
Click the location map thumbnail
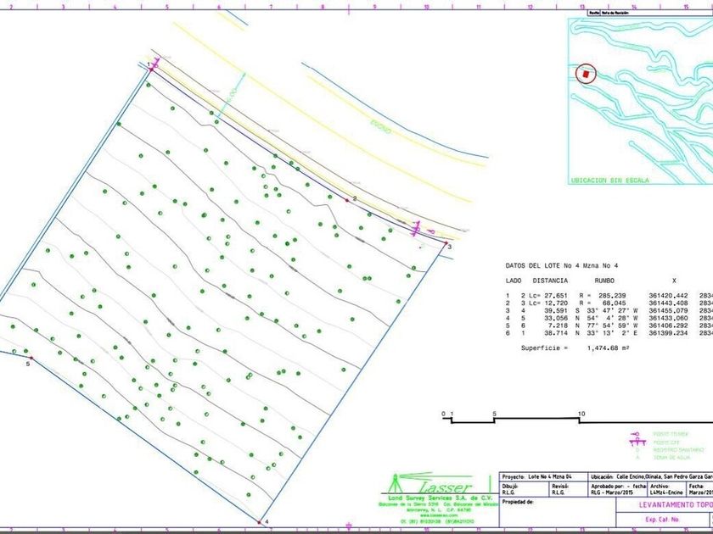pos(640,101)
